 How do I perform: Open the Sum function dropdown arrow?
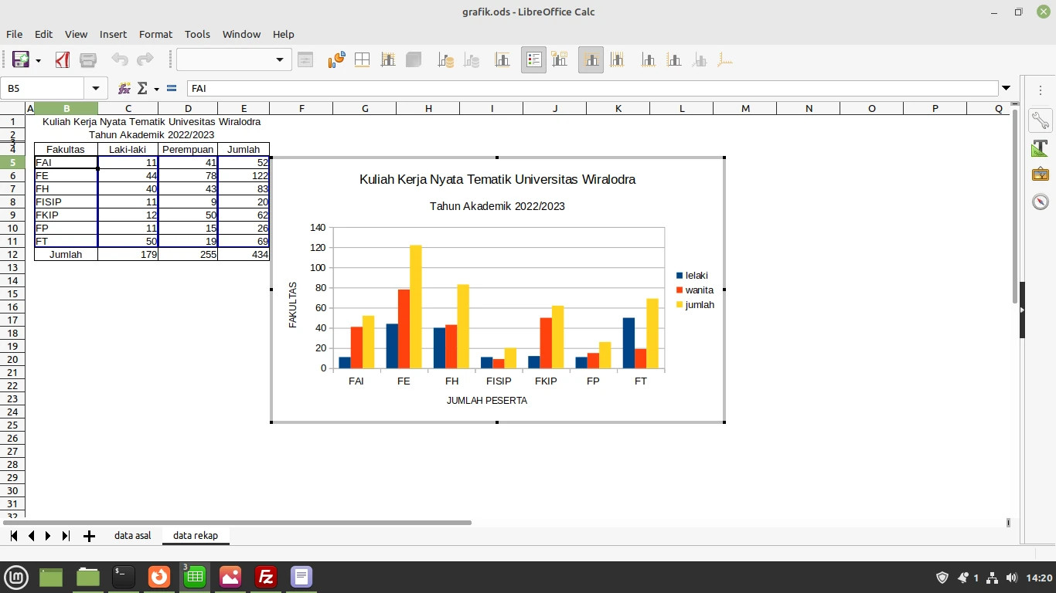coord(156,89)
